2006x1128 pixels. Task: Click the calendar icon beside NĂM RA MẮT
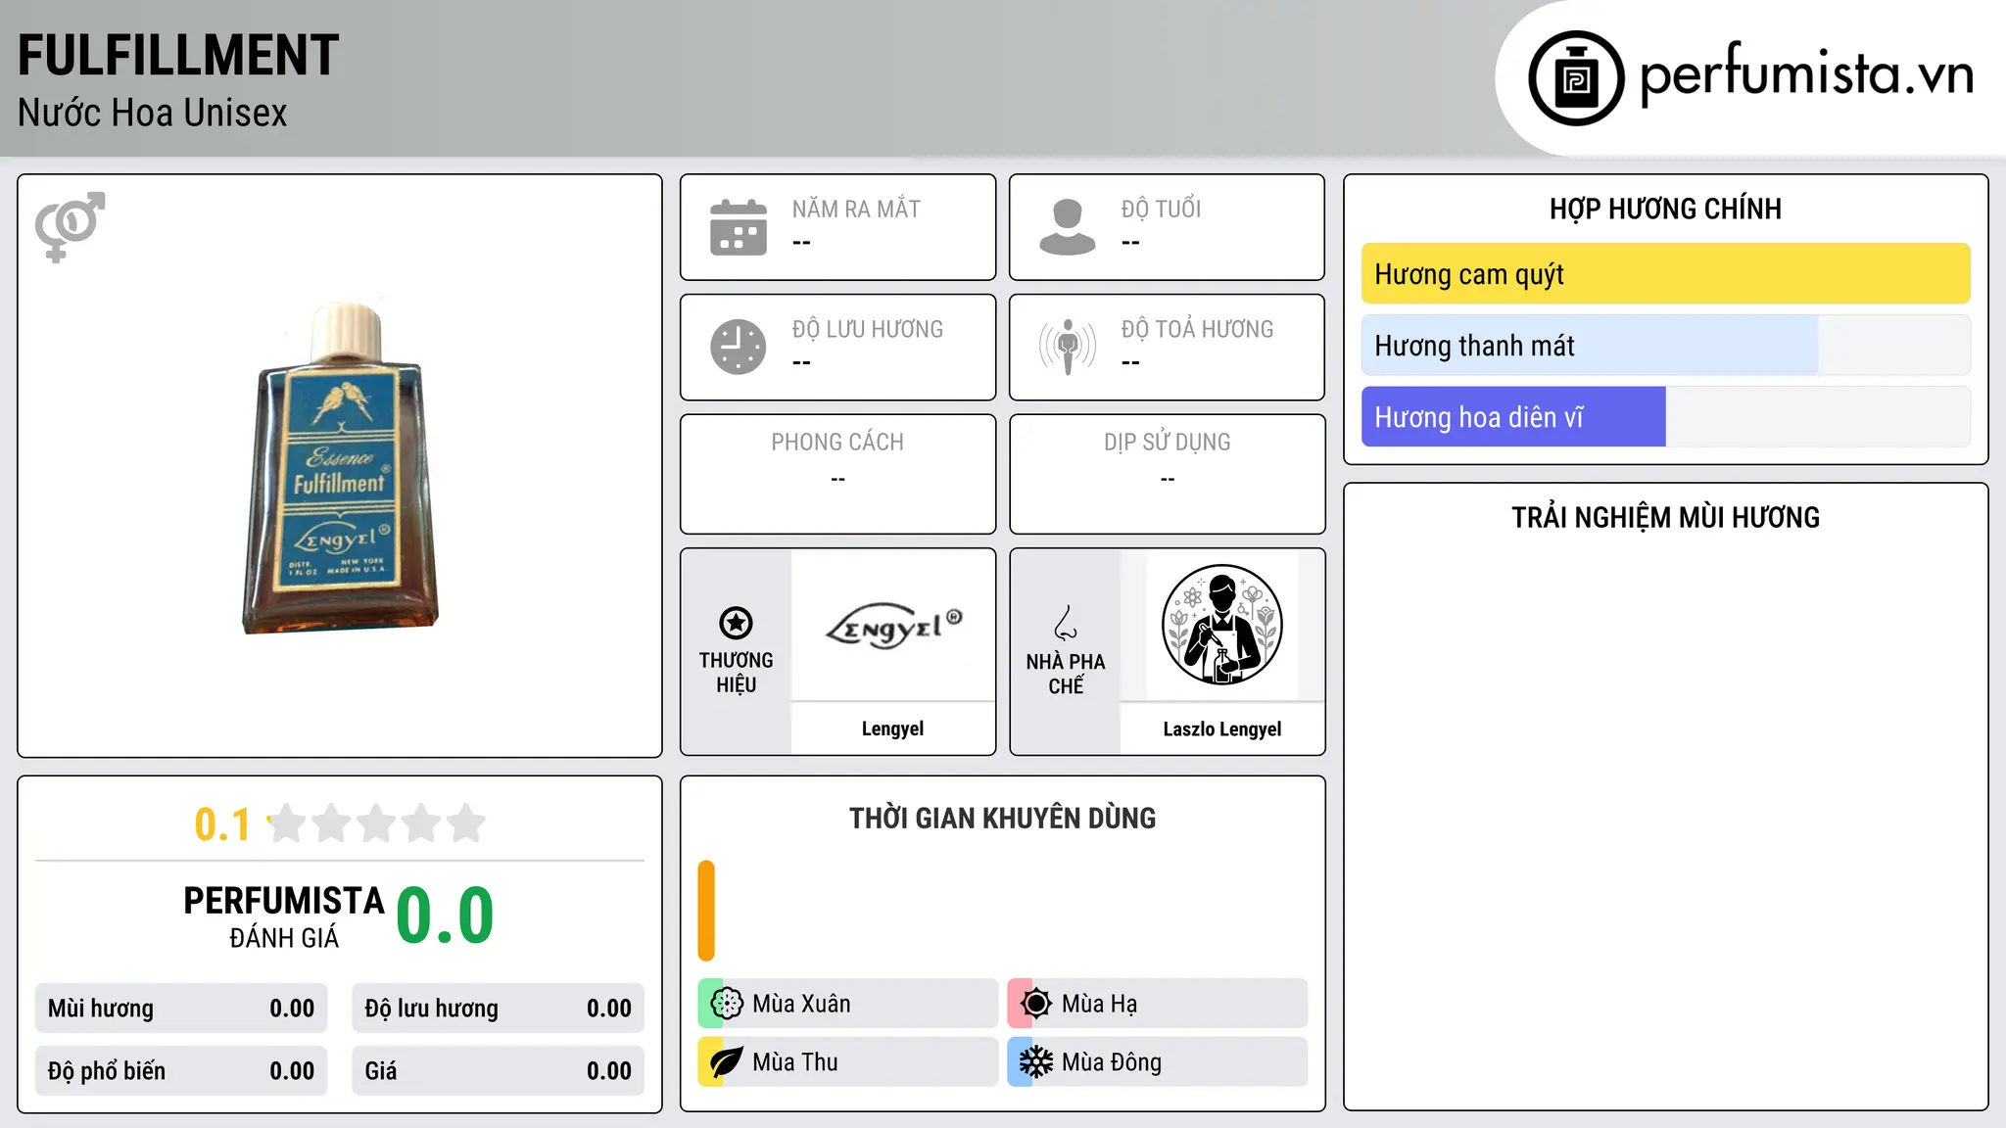point(739,227)
